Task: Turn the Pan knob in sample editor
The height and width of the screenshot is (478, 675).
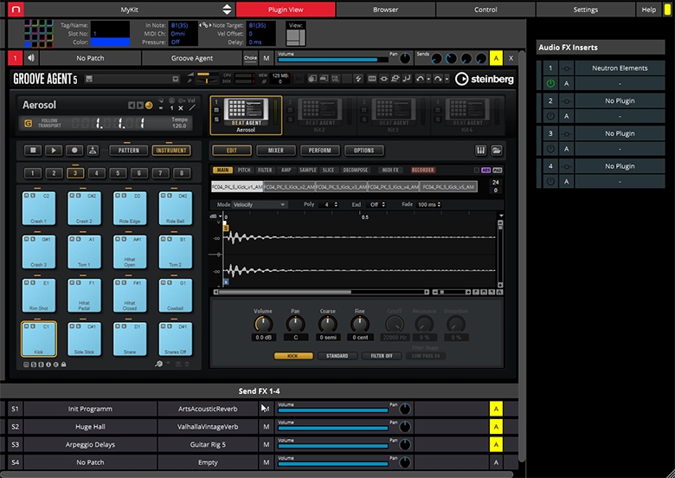Action: 296,325
